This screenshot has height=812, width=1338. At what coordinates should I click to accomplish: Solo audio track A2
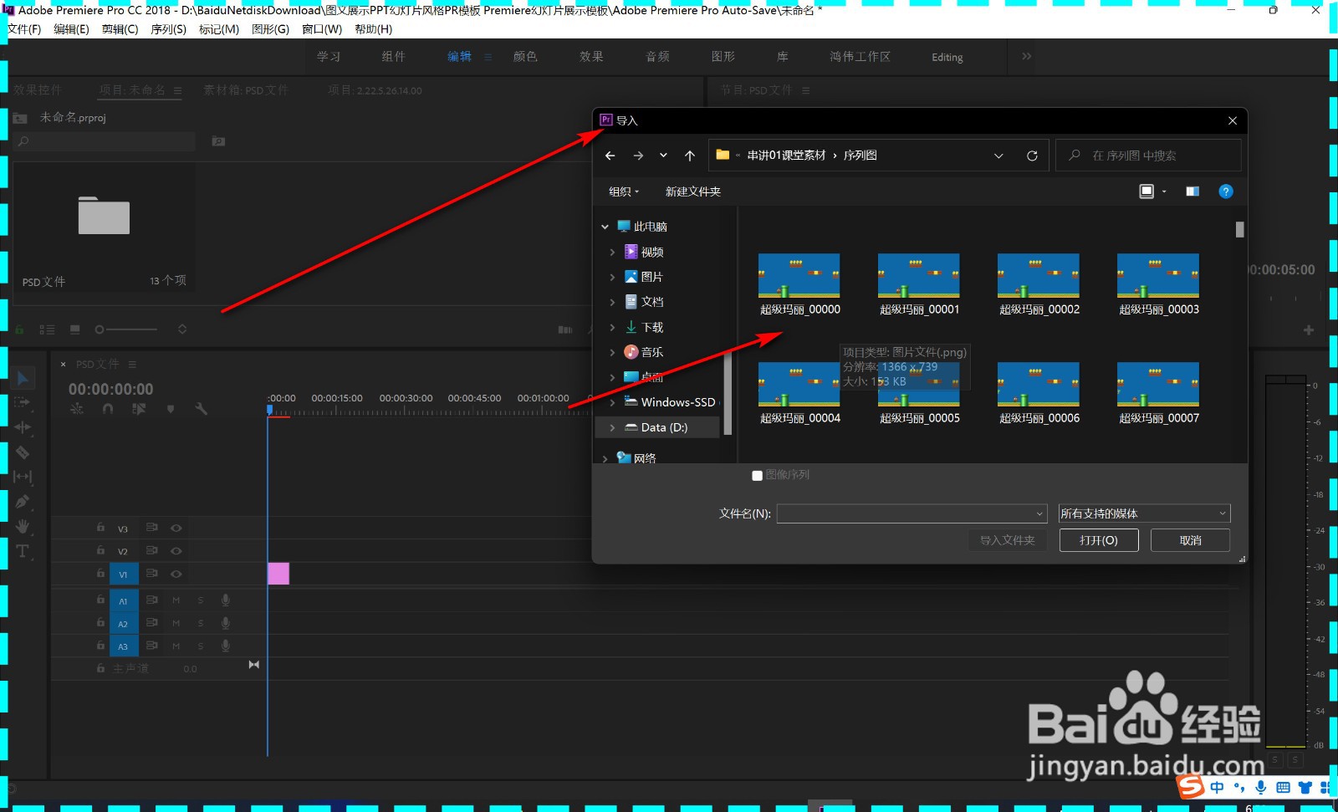(x=201, y=623)
